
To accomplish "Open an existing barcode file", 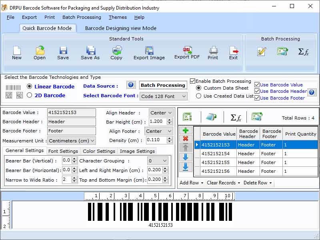I will [39, 52].
